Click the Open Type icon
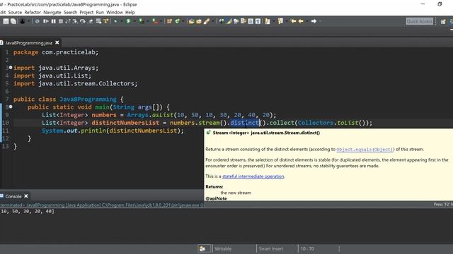 [191, 21]
